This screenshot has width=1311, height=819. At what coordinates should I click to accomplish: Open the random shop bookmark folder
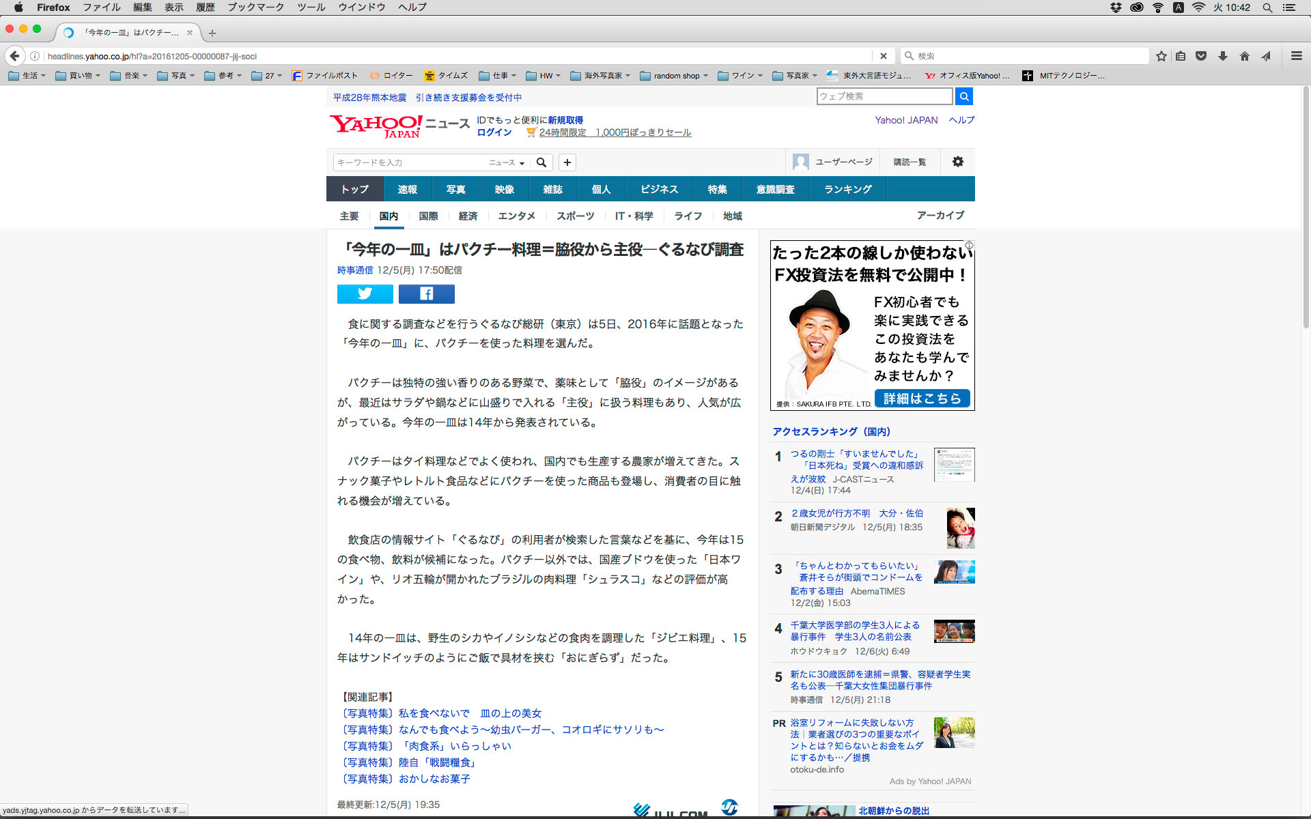[675, 76]
